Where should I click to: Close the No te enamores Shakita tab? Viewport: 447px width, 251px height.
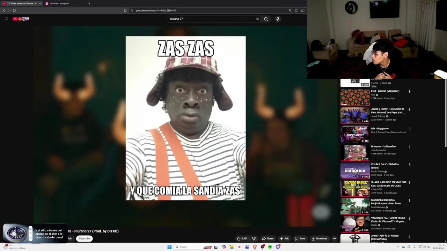[40, 3]
